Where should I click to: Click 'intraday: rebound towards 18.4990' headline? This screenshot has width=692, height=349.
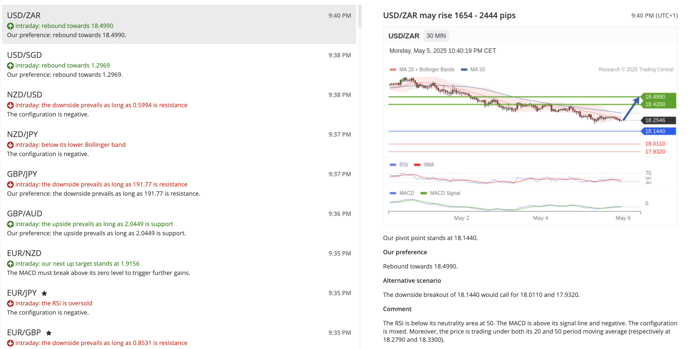(64, 26)
